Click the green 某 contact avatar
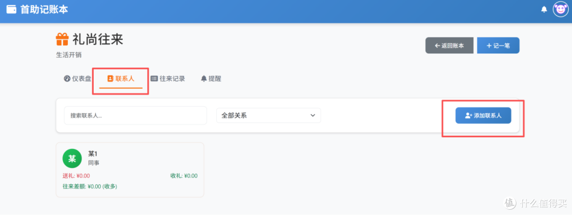The width and height of the screenshot is (572, 215). coord(72,158)
